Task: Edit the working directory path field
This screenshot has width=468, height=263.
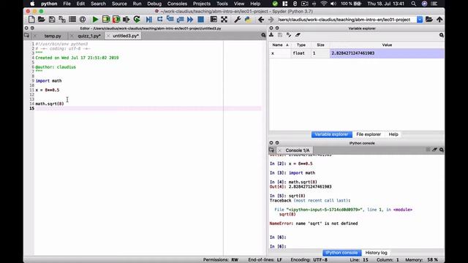Action: click(x=347, y=20)
